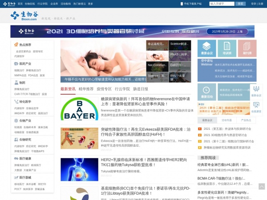Expand the 更多 menu in the top navigation
The width and height of the screenshot is (267, 200).
(90, 4)
